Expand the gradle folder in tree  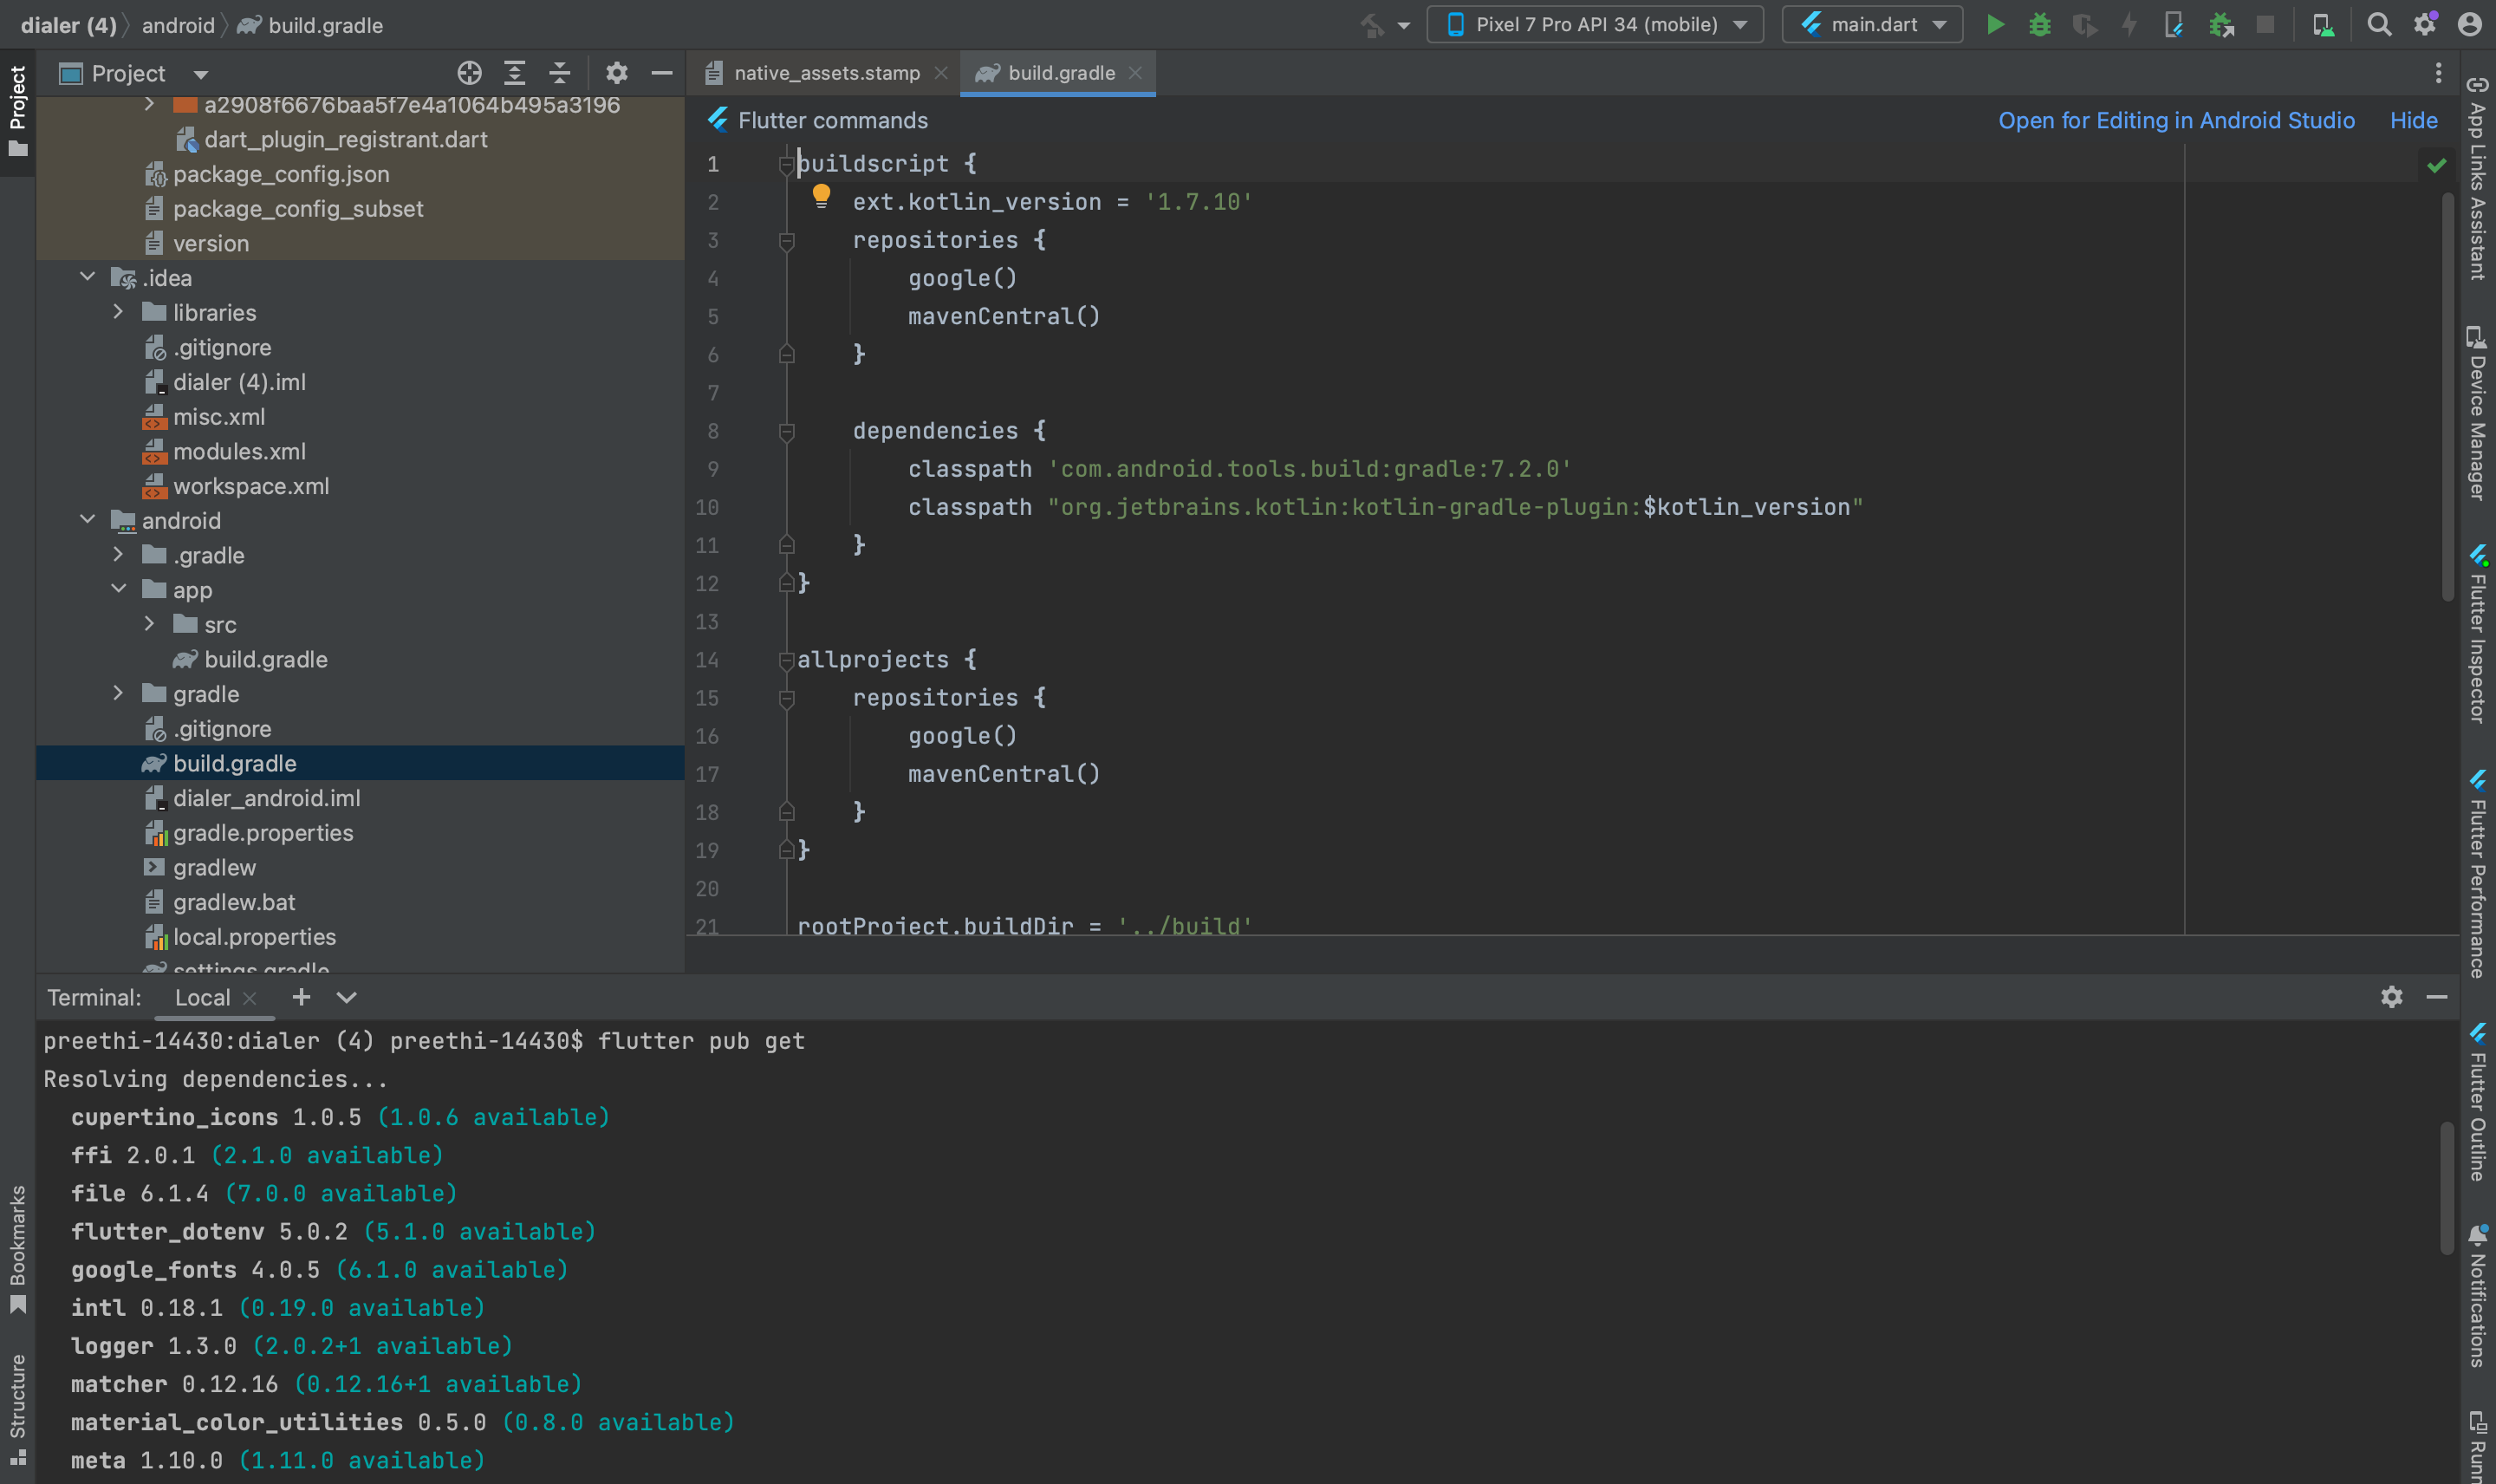[118, 694]
